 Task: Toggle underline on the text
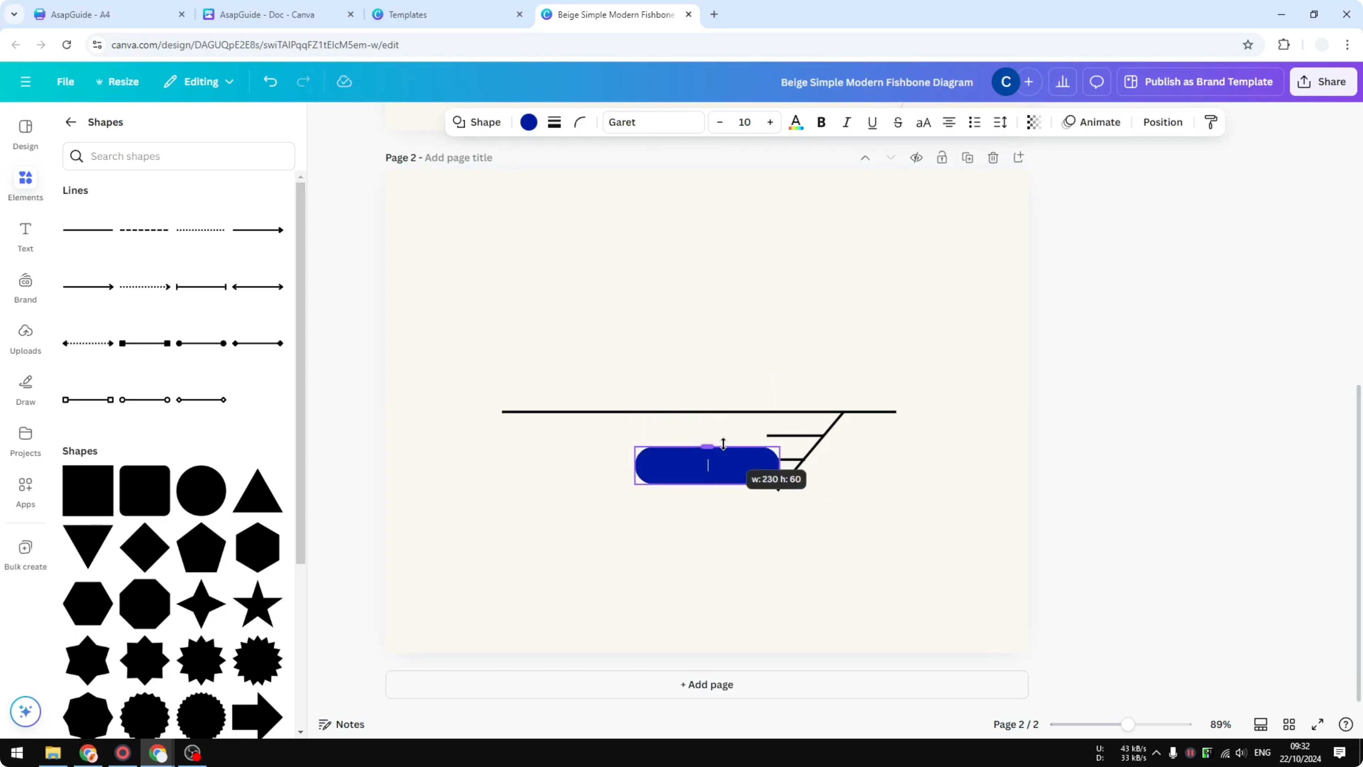coord(872,122)
